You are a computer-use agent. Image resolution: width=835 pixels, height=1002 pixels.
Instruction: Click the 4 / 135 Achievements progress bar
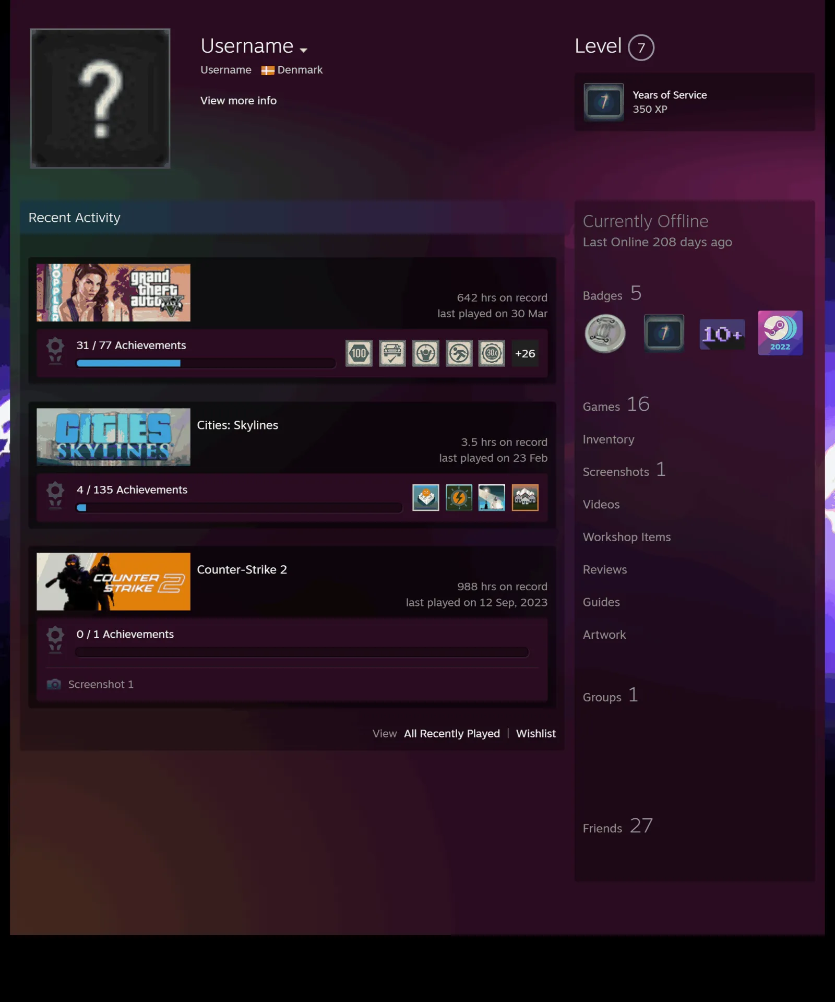(239, 508)
